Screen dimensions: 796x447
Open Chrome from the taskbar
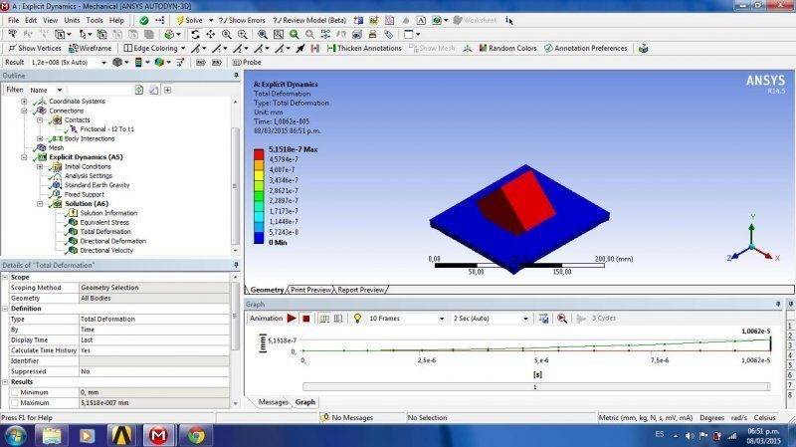click(195, 435)
